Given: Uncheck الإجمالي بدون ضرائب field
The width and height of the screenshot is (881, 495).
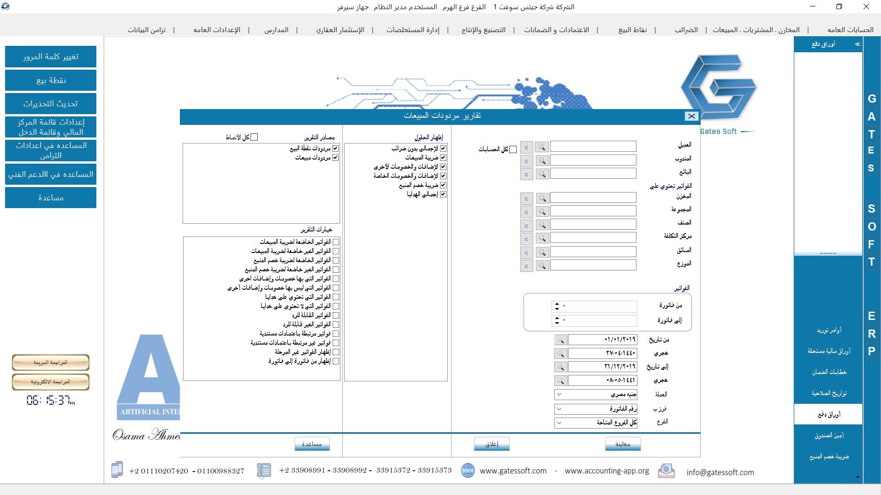Looking at the screenshot, I should (x=443, y=148).
